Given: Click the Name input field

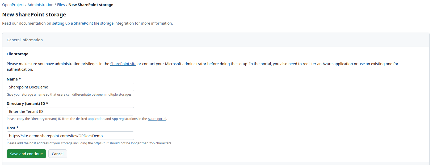Looking at the screenshot, I should pyautogui.click(x=70, y=87).
